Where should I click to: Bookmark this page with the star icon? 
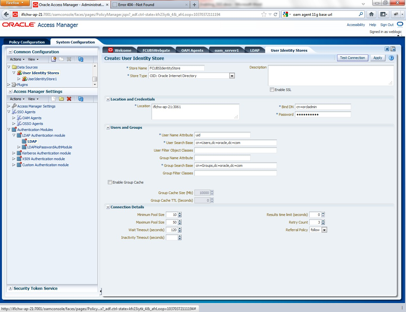pos(264,14)
